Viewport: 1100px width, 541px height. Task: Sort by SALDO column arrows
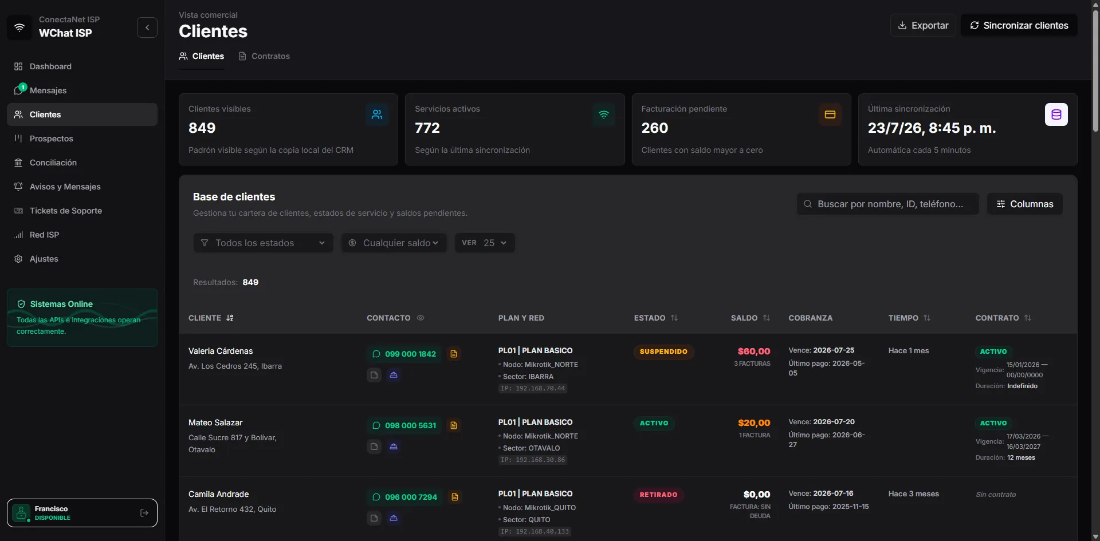click(767, 318)
